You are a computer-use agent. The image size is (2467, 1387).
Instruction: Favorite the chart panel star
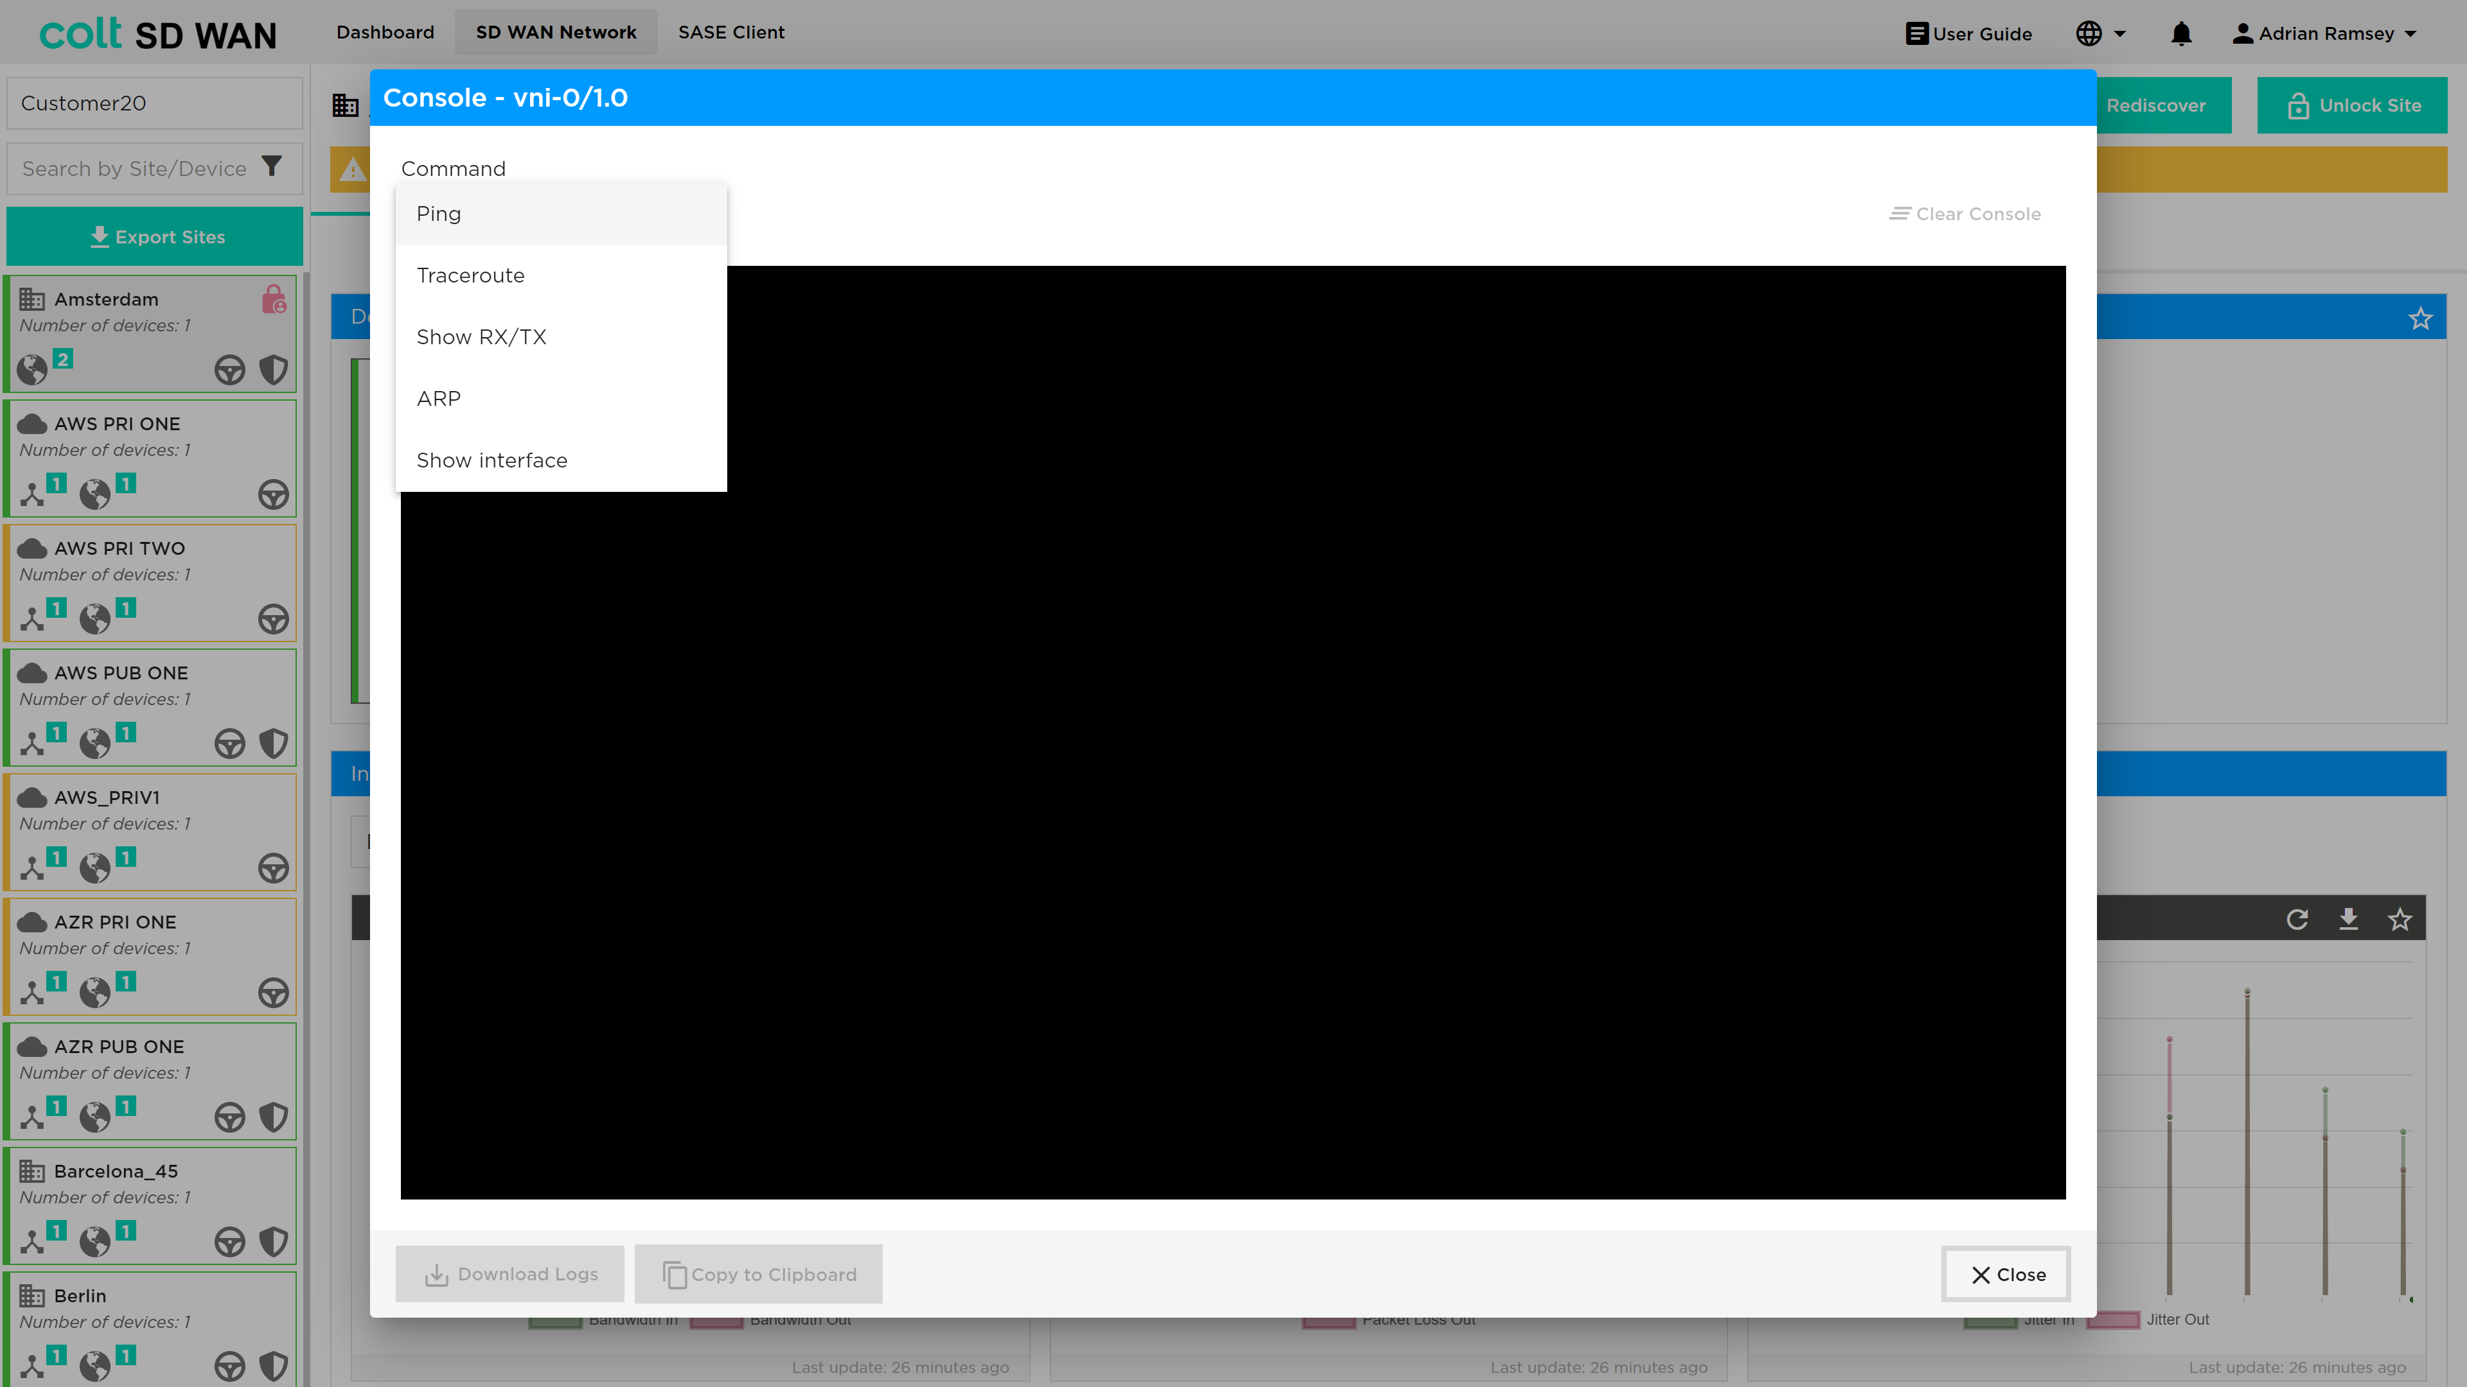click(x=2399, y=920)
